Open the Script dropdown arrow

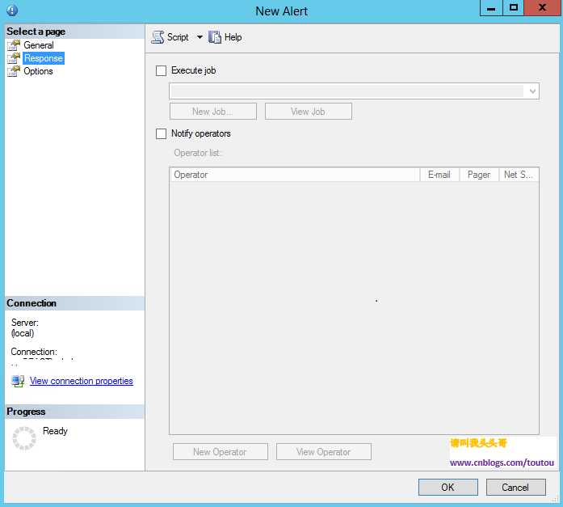click(x=200, y=37)
